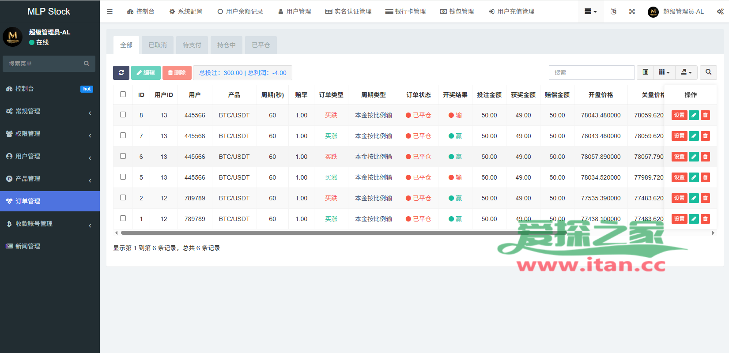
Task: Select the checkbox for order ID 2
Action: point(123,198)
